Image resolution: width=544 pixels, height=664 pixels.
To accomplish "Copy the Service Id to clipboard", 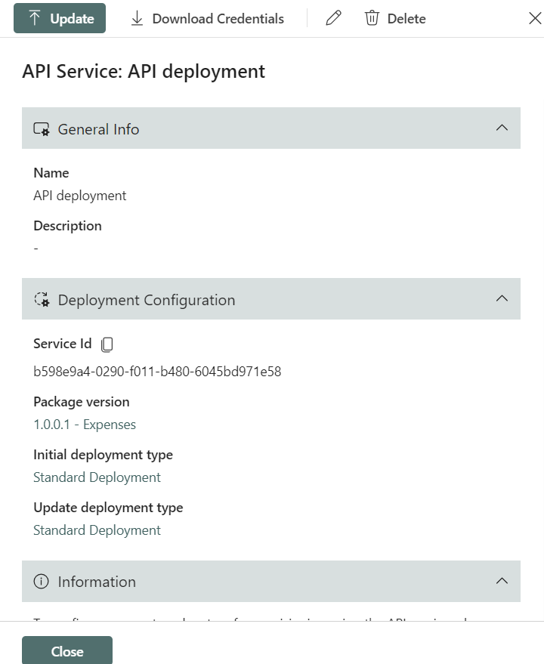I will (x=107, y=344).
